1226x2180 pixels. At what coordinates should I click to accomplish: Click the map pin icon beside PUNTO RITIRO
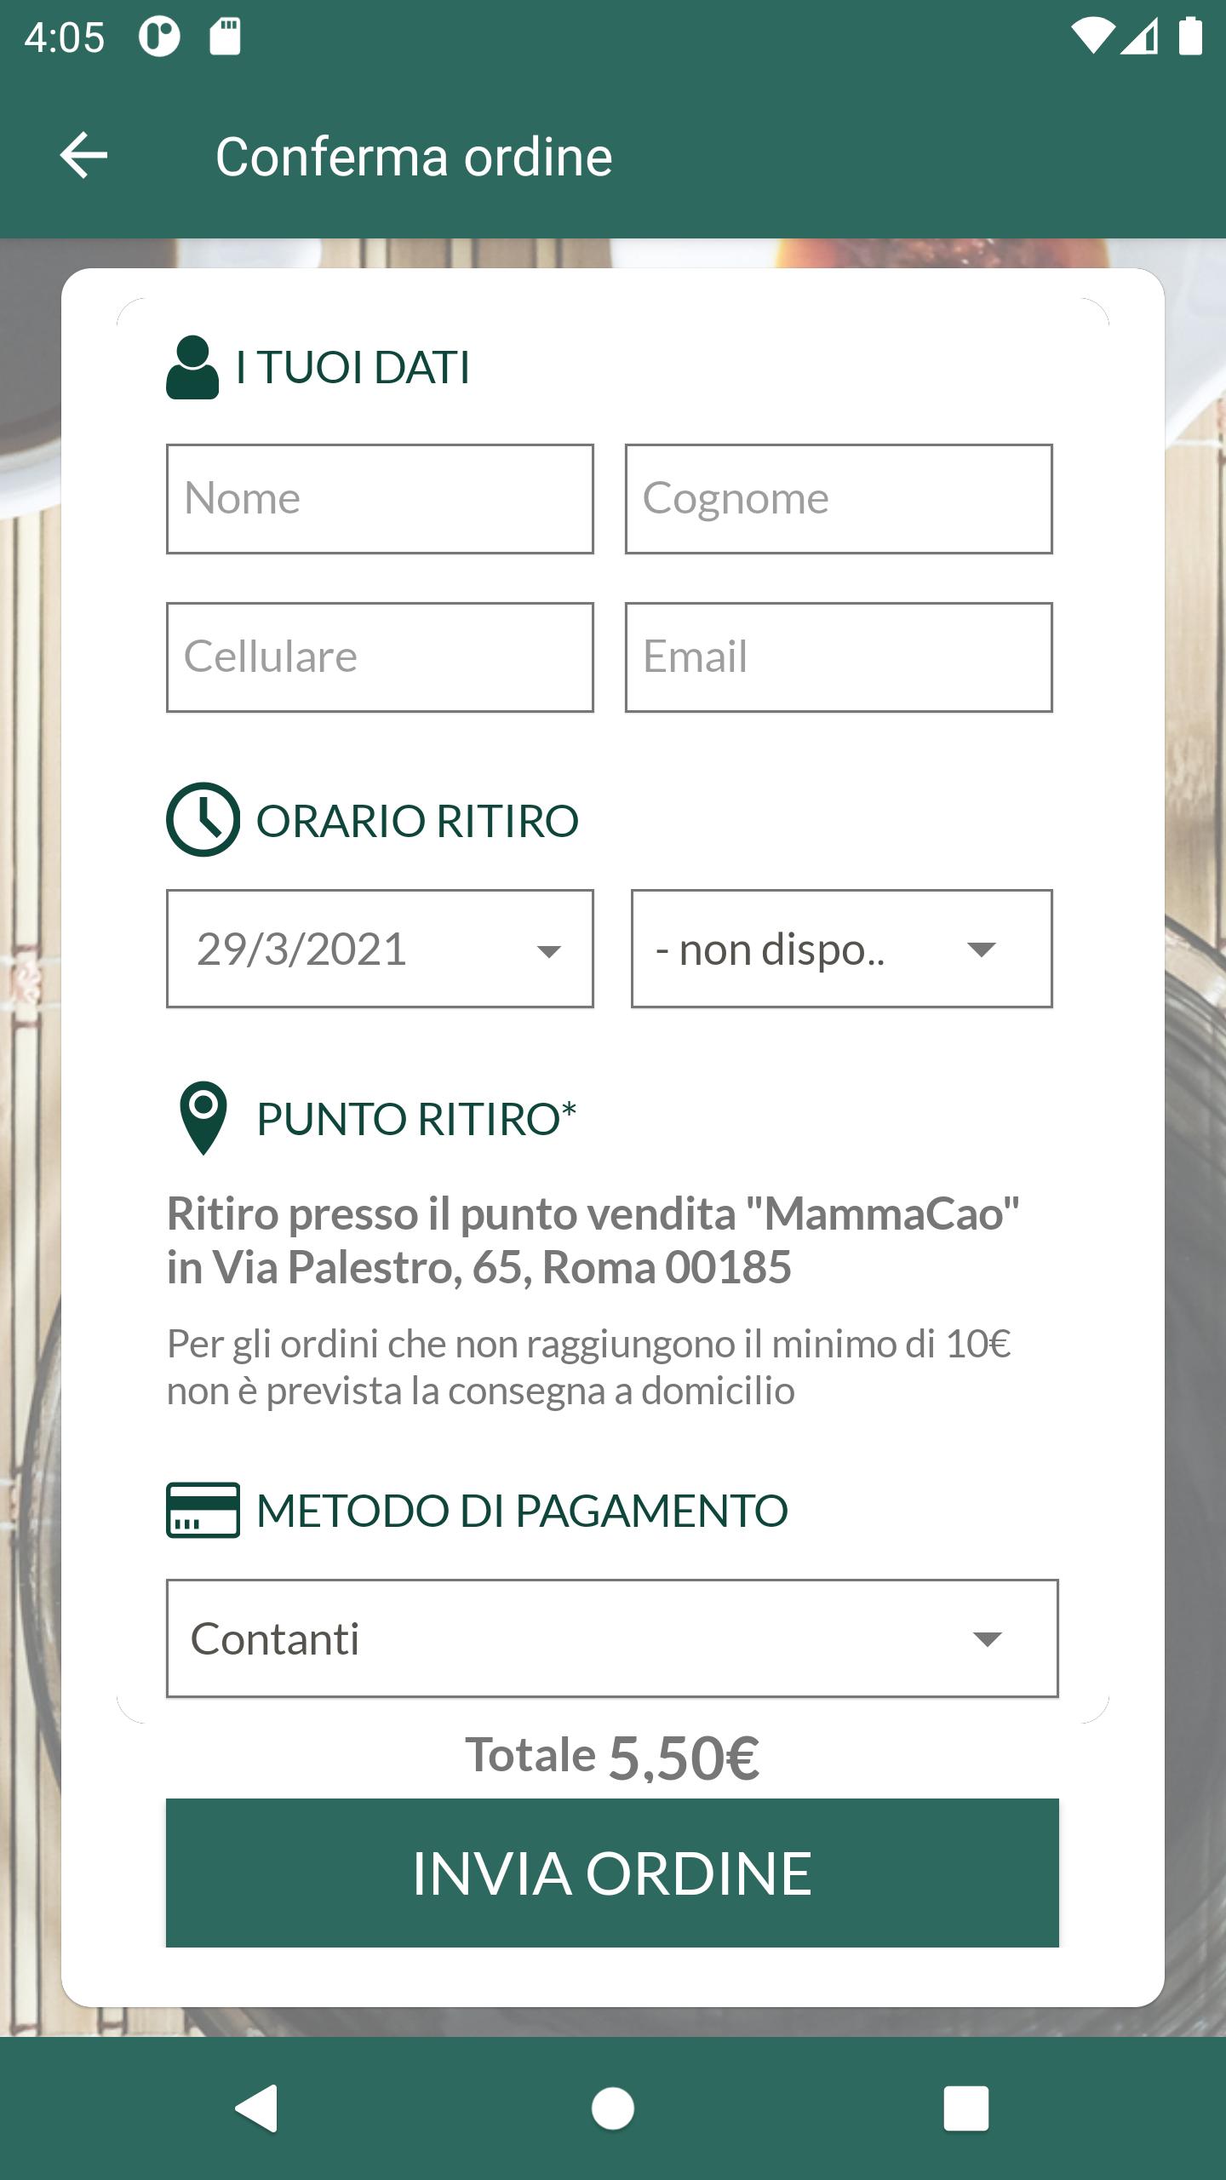click(203, 1118)
